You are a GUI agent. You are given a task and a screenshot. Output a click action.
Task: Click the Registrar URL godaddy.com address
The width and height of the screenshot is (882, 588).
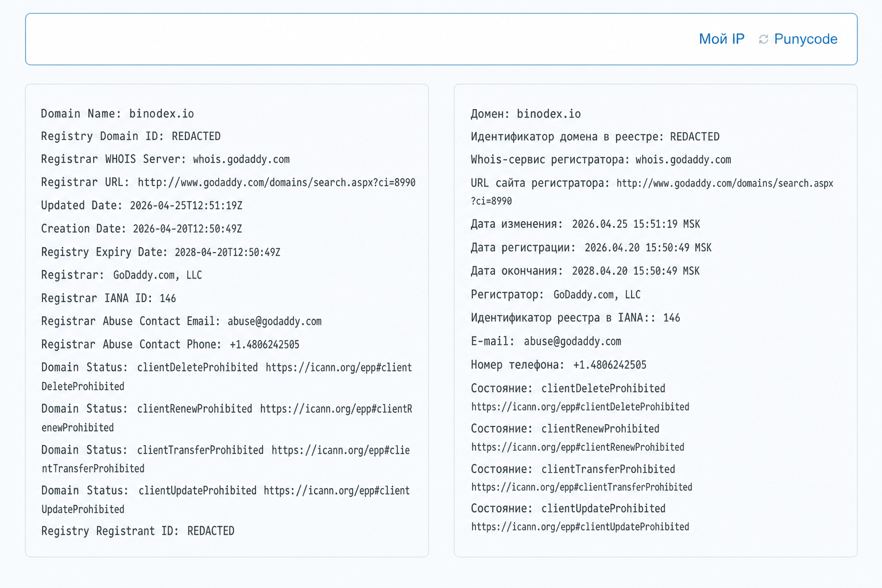click(x=277, y=183)
